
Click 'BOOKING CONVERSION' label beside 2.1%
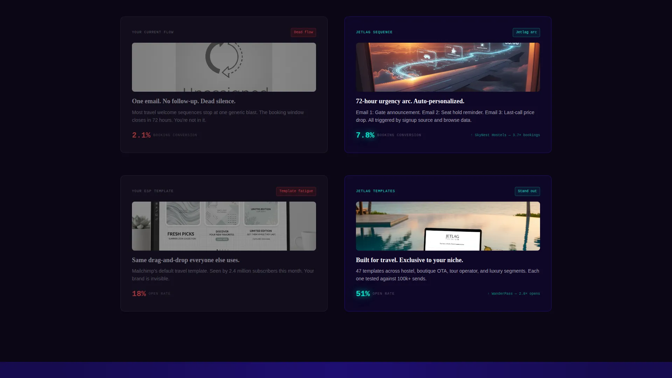175,135
